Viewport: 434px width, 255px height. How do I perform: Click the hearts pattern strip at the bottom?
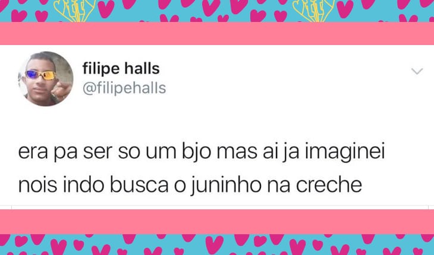coord(217,244)
